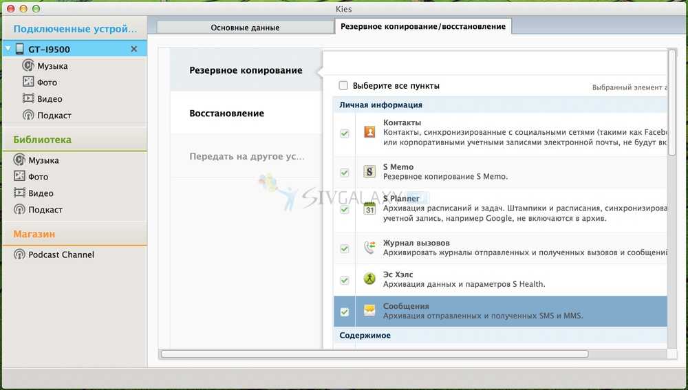Select 'Резервное копирование' in the left list
Screen dimensions: 688x390
tap(246, 70)
